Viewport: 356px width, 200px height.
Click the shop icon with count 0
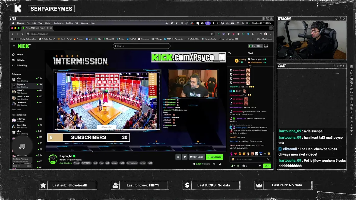(244, 166)
